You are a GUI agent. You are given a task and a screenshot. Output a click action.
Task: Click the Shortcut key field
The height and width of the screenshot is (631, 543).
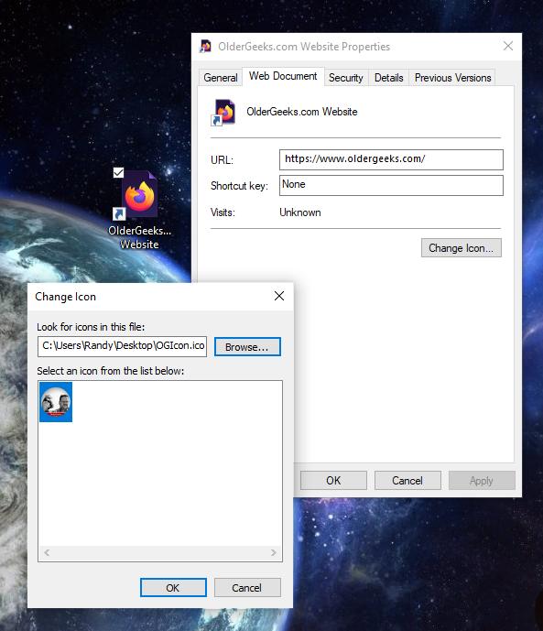tap(391, 185)
